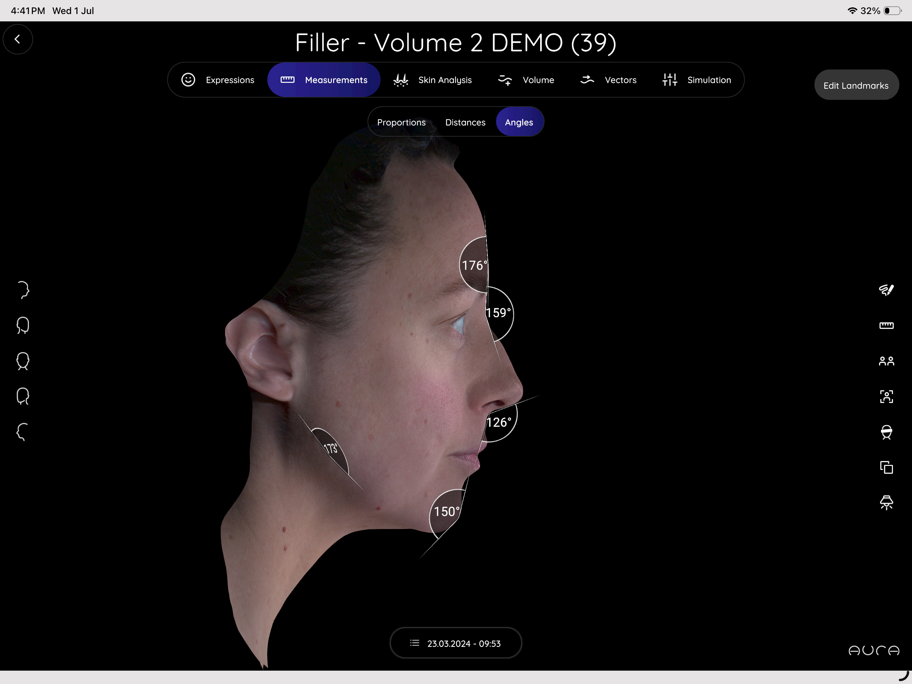This screenshot has height=684, width=912.
Task: Open the scan date selector 23.03.2024 - 09:53
Action: point(456,643)
